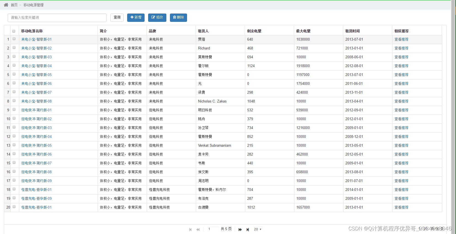Open 街电快冲-简约版-07 link
This screenshot has height=234, width=456.
point(36,163)
